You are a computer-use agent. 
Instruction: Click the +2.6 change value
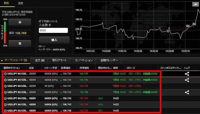point(100,105)
